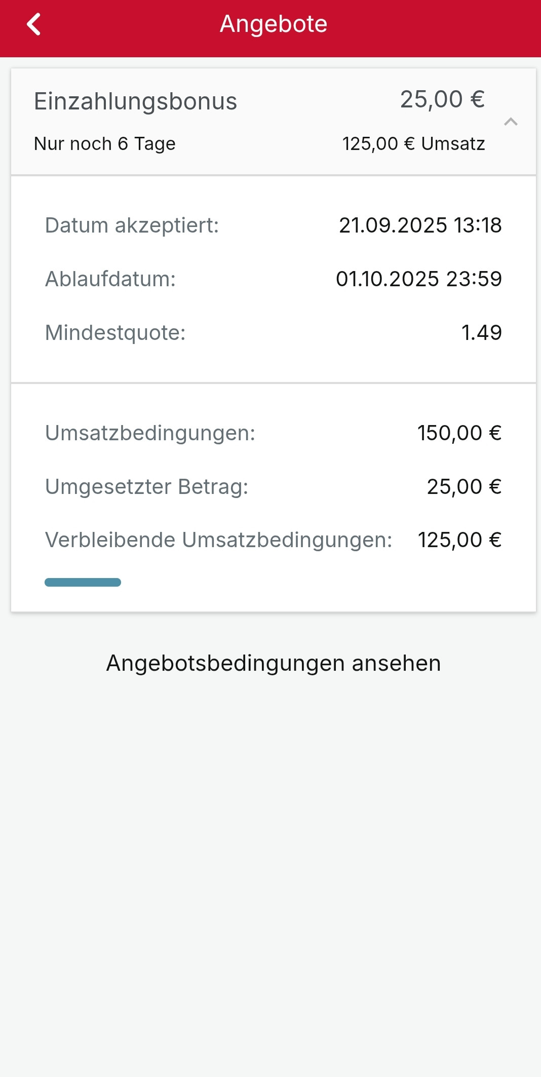Click the "Mindestquote" label
This screenshot has height=1077, width=541.
tap(115, 333)
